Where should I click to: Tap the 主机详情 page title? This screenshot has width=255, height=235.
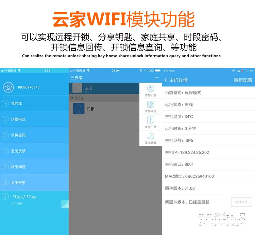pos(178,80)
